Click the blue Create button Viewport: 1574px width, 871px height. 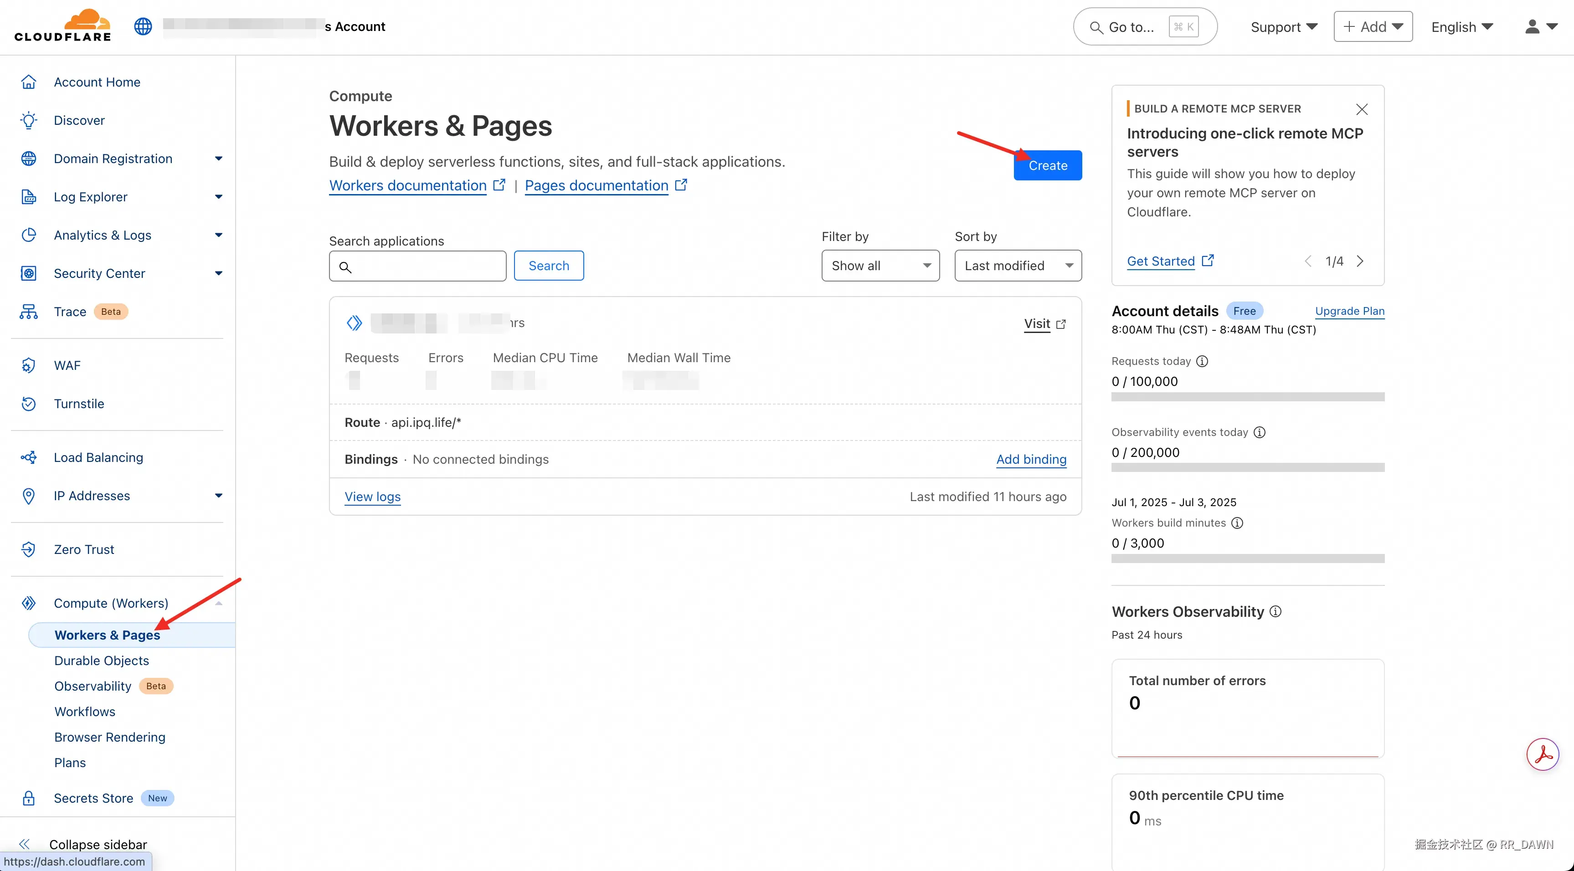(1048, 165)
